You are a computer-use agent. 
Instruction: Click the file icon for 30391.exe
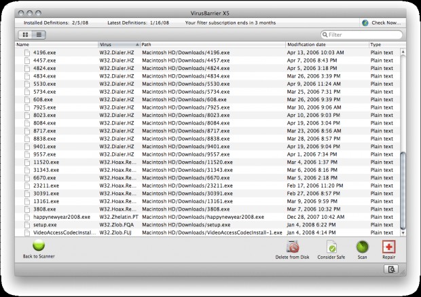click(x=27, y=194)
